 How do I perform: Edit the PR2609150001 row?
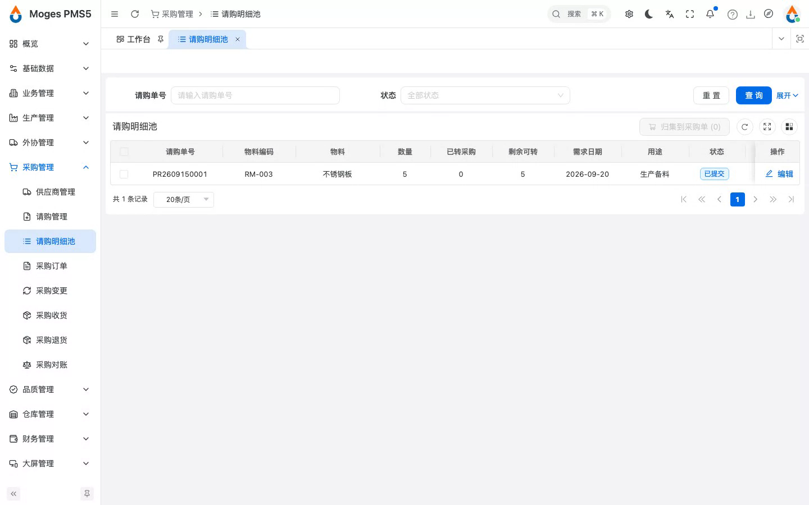(779, 174)
